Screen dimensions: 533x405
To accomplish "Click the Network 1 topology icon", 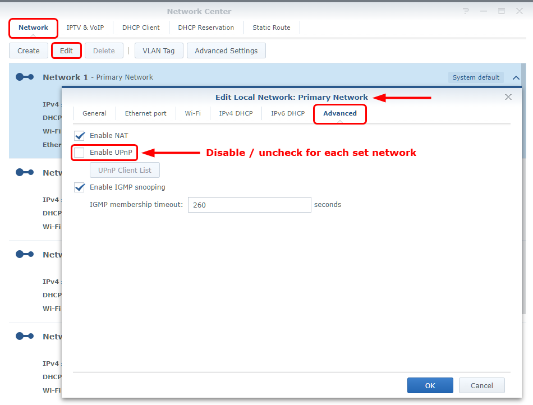I will click(25, 77).
